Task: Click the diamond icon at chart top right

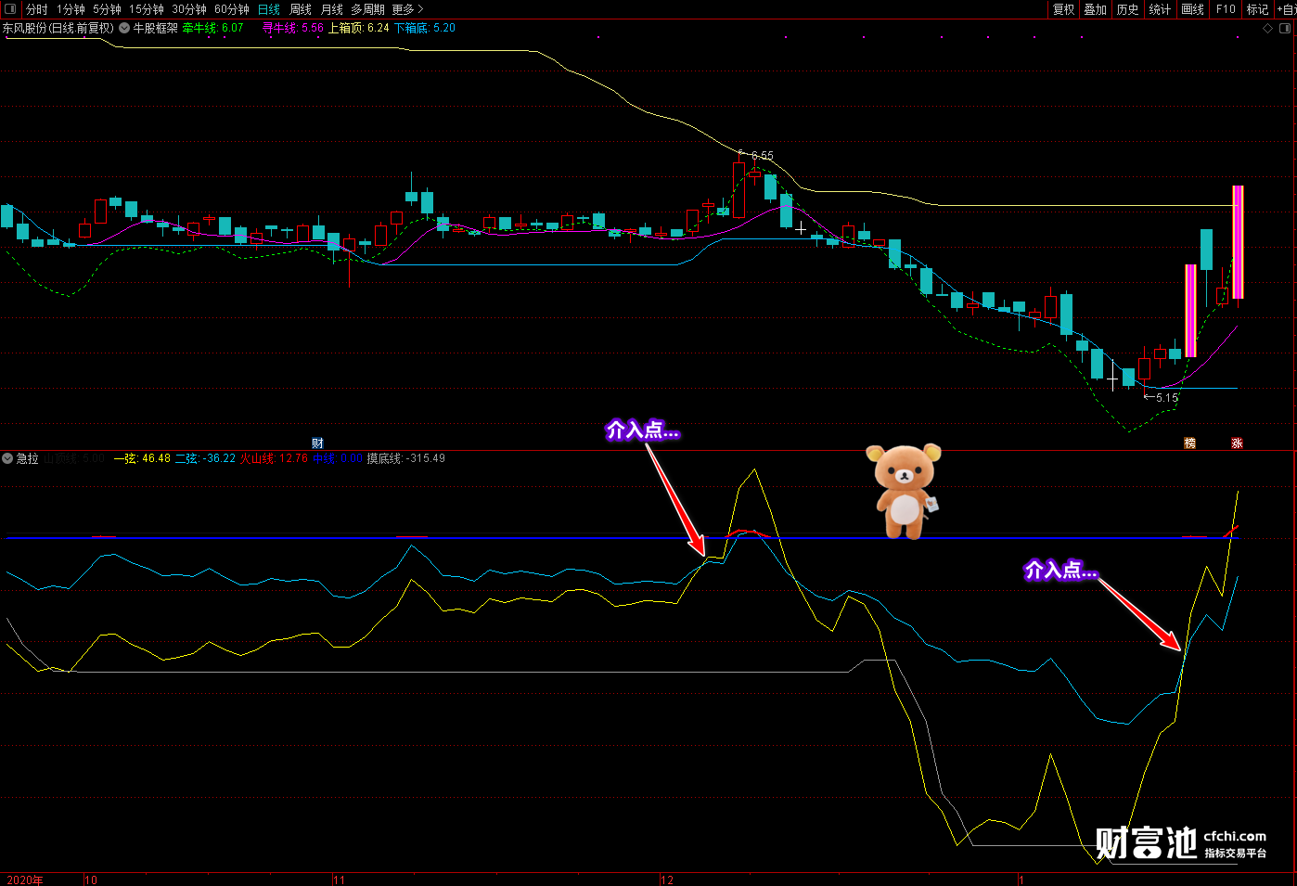Action: coord(1268,29)
